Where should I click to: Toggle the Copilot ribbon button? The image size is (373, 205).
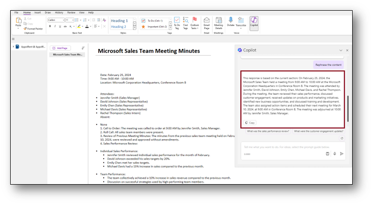[254, 23]
